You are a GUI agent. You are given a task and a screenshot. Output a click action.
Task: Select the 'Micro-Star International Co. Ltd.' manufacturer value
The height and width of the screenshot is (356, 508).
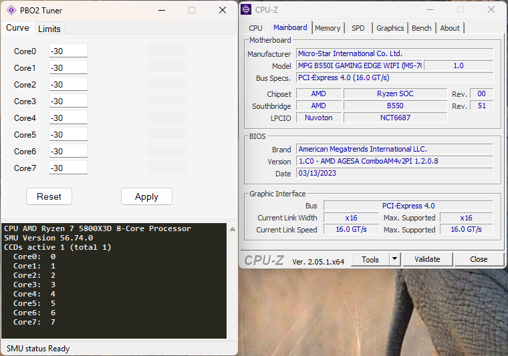coord(395,53)
